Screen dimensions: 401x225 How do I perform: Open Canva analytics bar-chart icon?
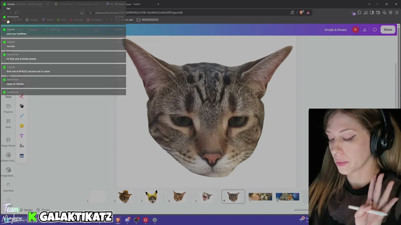pyautogui.click(x=365, y=30)
